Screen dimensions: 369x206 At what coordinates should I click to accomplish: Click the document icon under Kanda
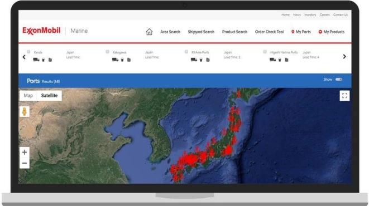pyautogui.click(x=50, y=60)
